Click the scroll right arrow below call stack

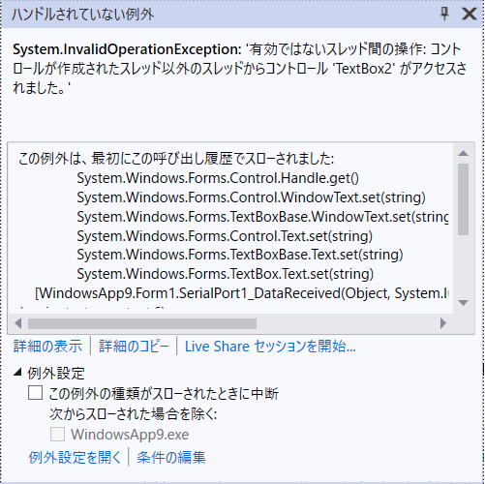[443, 323]
